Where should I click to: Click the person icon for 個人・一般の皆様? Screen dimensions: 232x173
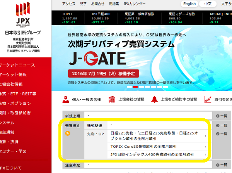click(x=66, y=99)
